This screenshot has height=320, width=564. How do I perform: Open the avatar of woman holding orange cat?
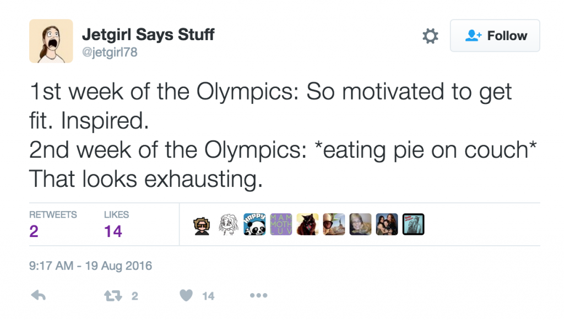pos(360,224)
